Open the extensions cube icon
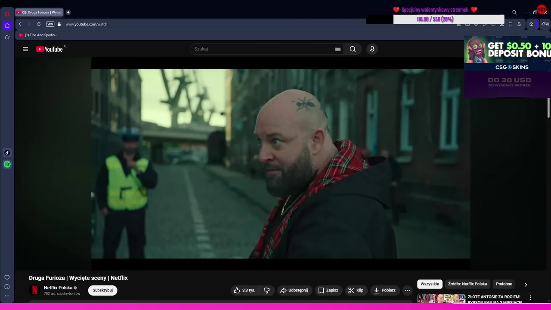 coord(531,24)
